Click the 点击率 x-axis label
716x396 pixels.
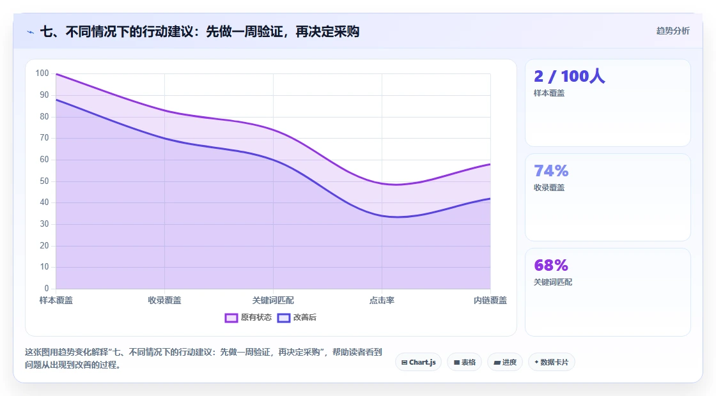382,300
